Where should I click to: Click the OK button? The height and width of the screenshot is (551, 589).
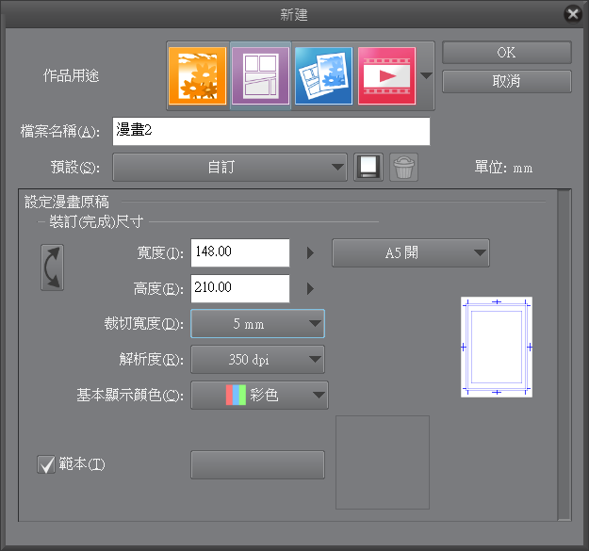507,53
